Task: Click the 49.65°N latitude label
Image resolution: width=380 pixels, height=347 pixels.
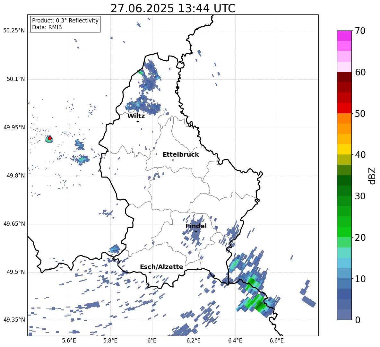Action: (x=14, y=224)
